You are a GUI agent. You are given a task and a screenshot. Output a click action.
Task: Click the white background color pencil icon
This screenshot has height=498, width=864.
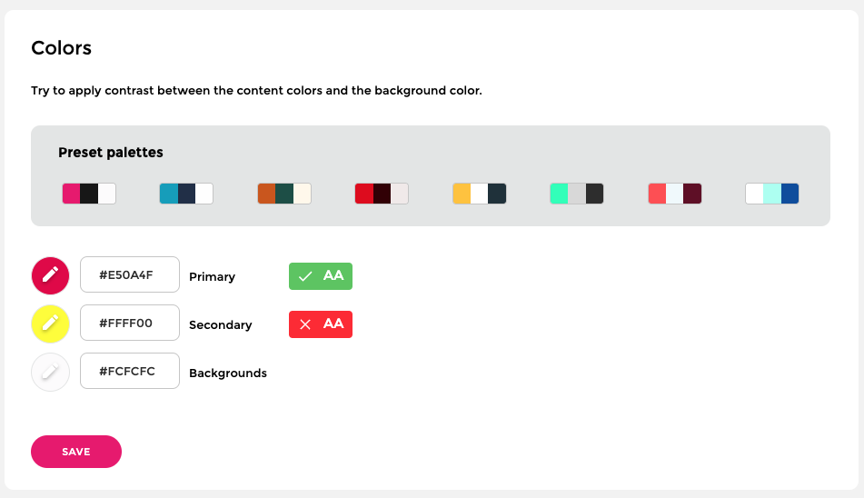(51, 372)
